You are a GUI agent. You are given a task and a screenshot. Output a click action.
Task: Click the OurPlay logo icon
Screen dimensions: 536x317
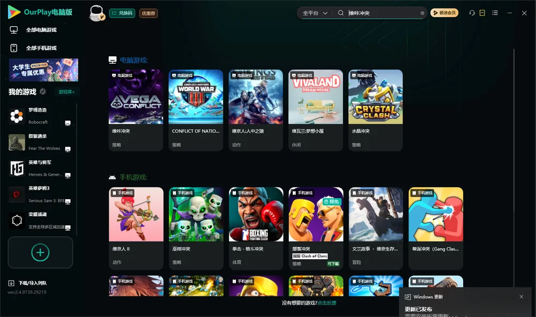(14, 12)
